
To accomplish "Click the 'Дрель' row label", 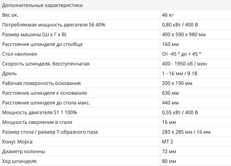I will [9, 74].
